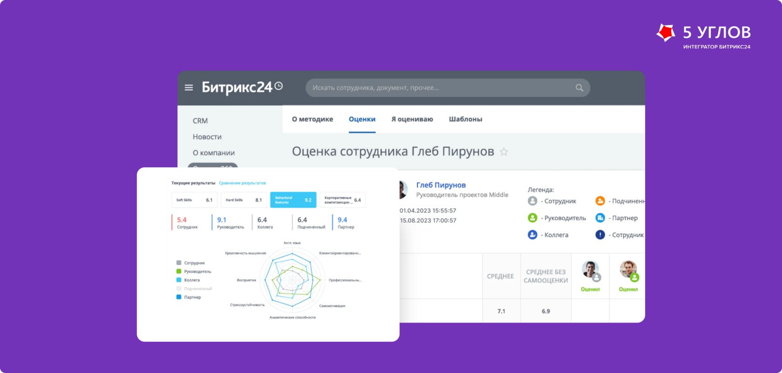This screenshot has height=373, width=782.
Task: Click the Англ. язык radar axis label
Action: point(292,243)
